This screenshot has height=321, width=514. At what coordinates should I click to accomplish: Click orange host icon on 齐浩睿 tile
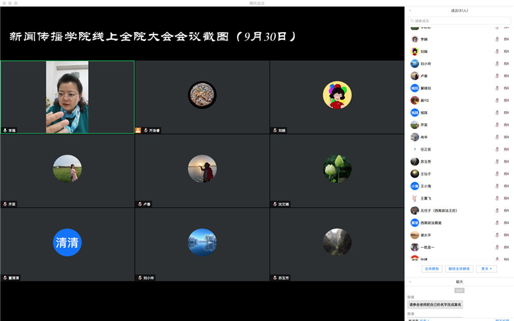click(138, 130)
